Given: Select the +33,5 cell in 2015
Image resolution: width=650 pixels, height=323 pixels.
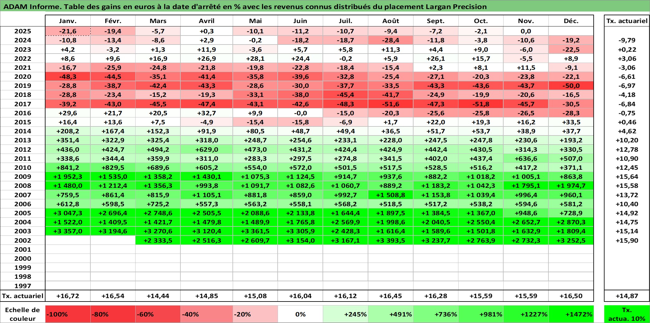Looking at the screenshot, I should pos(571,122).
